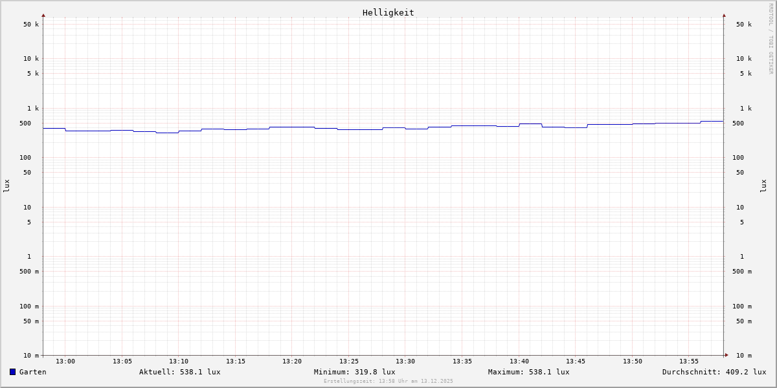This screenshot has height=388, width=777.
Task: Click the right lux axis label
Action: [x=763, y=186]
